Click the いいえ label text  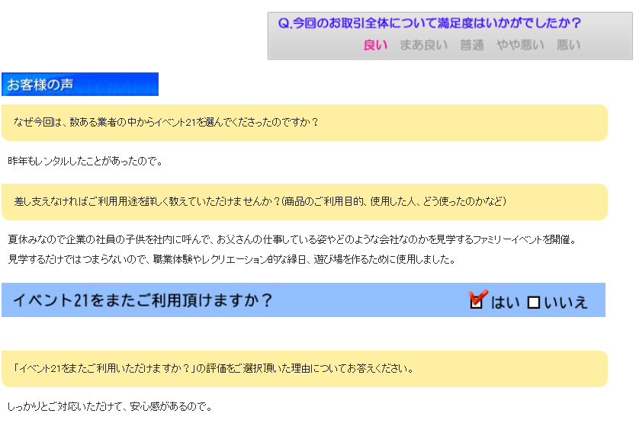pos(566,303)
